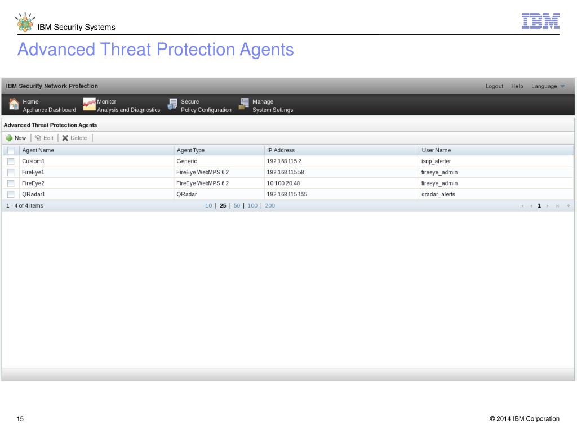Image resolution: width=577 pixels, height=432 pixels.
Task: Show 10 items per page
Action: [208, 206]
